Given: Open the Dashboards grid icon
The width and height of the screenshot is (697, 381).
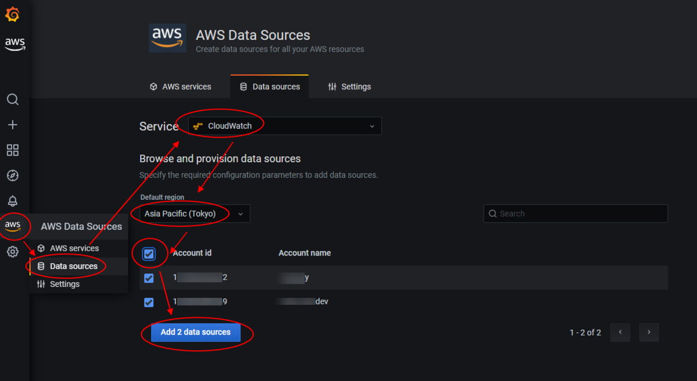Looking at the screenshot, I should point(12,150).
